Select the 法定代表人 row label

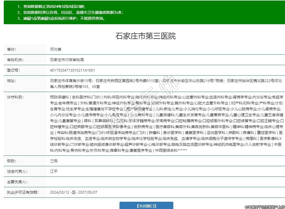tap(17, 171)
